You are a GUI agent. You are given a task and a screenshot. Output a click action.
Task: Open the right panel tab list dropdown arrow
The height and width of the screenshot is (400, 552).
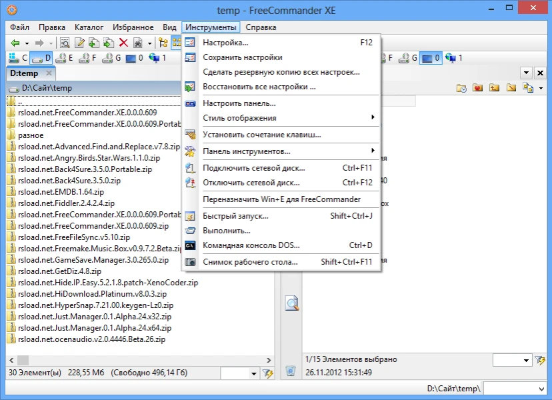526,73
